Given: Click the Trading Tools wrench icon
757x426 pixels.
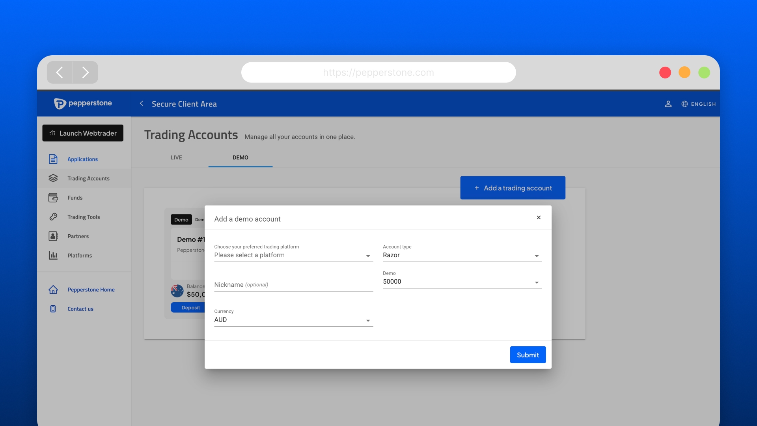Looking at the screenshot, I should (53, 217).
